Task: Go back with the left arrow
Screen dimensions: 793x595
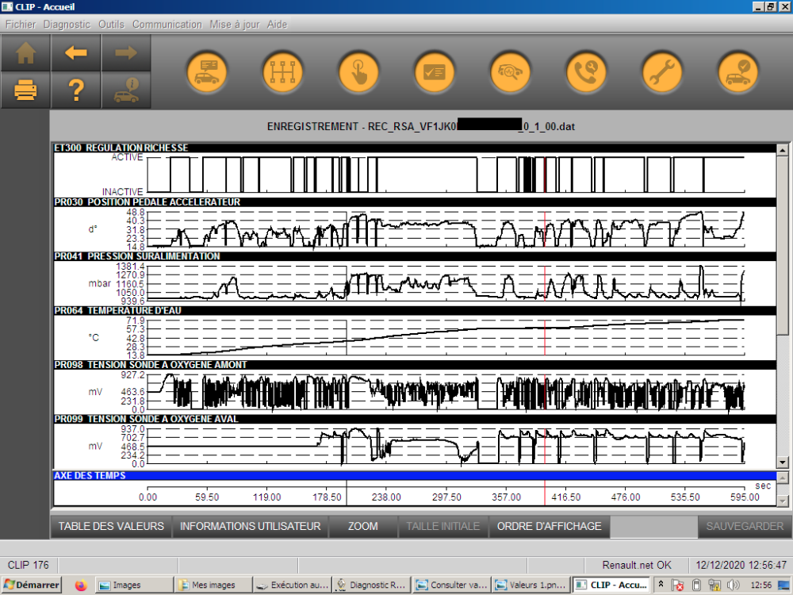Action: pyautogui.click(x=76, y=53)
